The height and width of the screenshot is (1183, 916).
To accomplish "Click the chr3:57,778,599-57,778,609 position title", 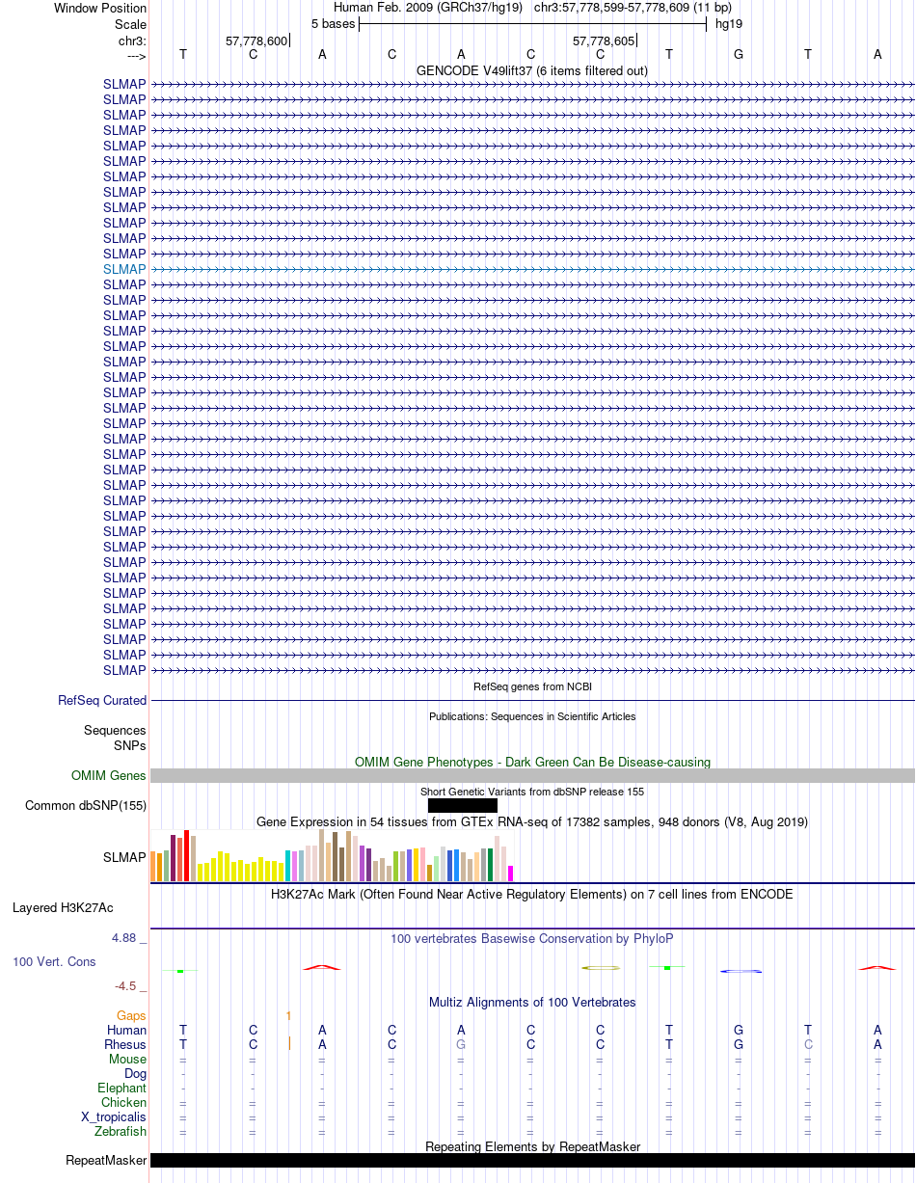I will (633, 8).
